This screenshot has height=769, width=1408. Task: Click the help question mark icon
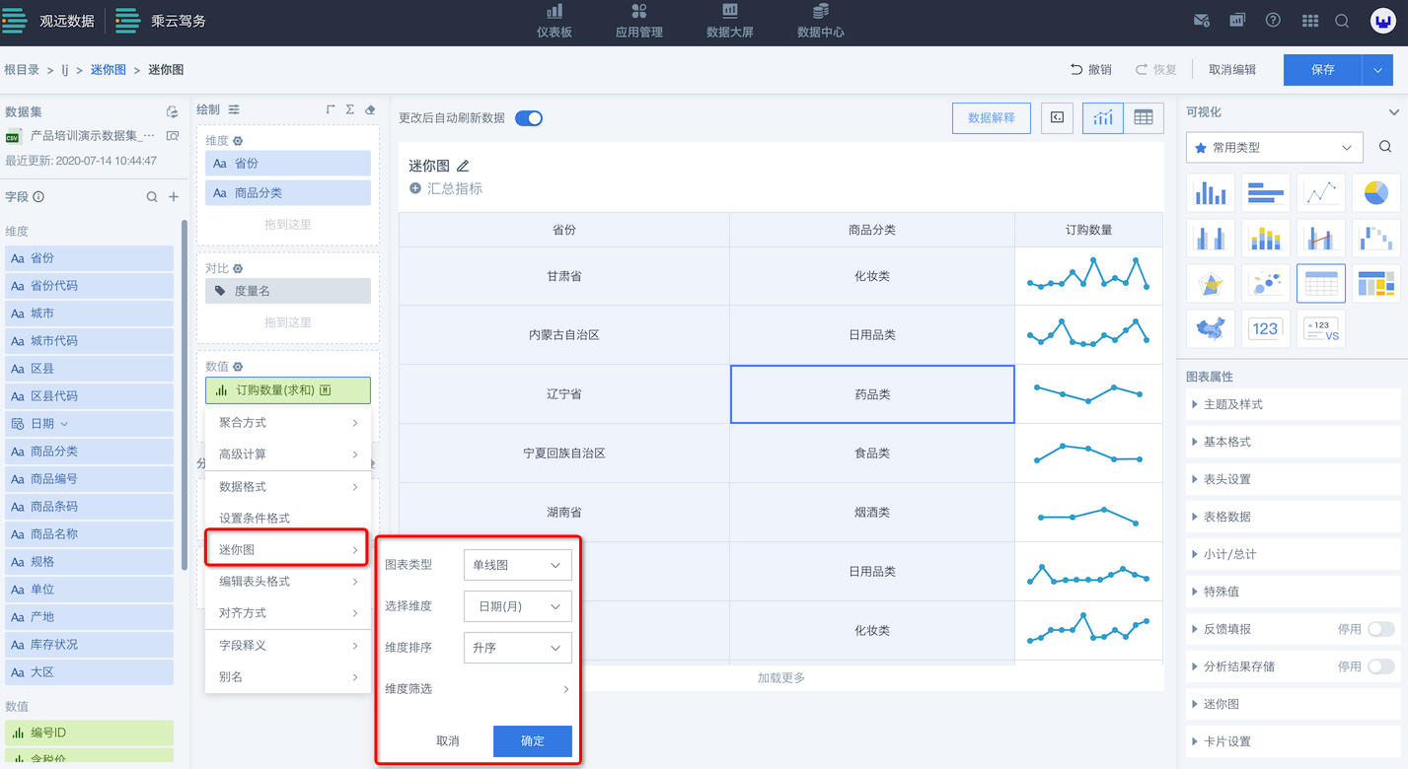pyautogui.click(x=1273, y=21)
